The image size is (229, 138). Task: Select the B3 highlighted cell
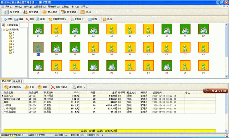click(x=38, y=47)
